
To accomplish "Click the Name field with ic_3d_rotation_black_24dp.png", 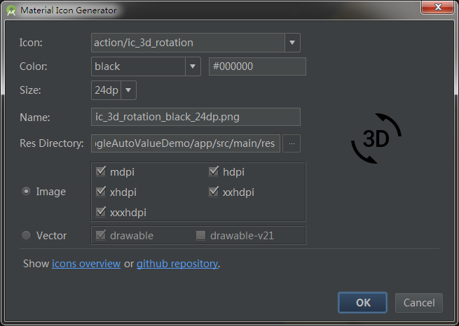I will [x=196, y=117].
